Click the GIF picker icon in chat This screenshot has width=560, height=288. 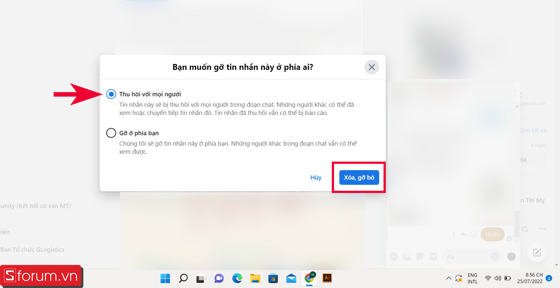click(433, 257)
